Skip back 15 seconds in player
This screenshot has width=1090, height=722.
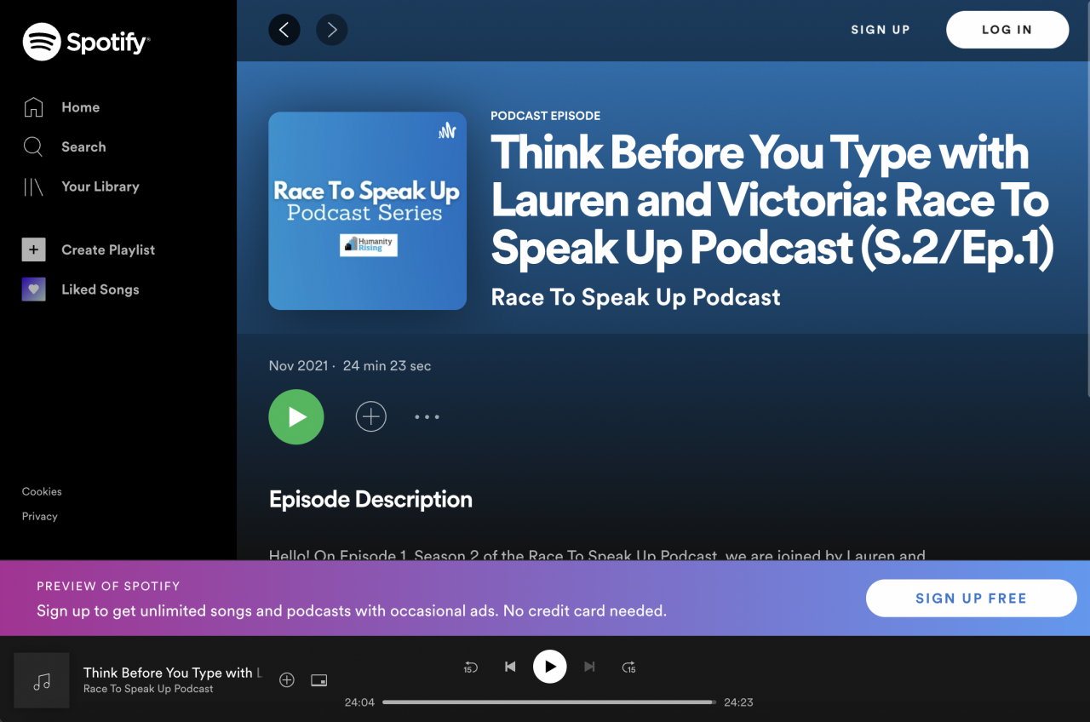(x=470, y=668)
